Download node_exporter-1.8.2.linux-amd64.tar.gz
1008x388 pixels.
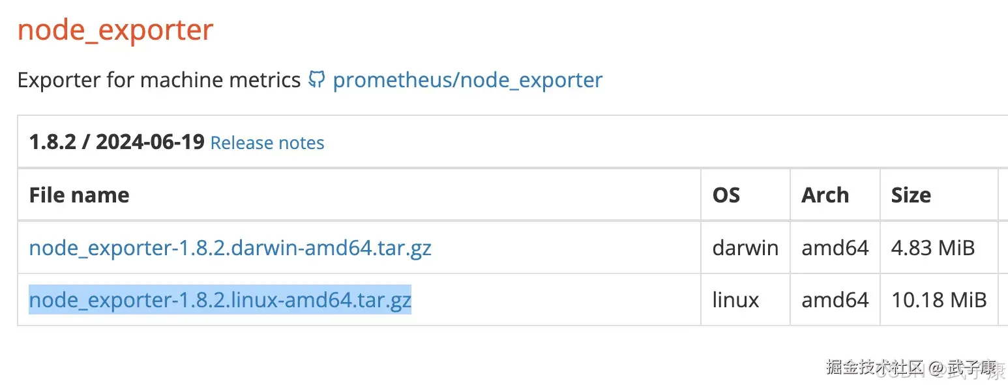click(220, 300)
